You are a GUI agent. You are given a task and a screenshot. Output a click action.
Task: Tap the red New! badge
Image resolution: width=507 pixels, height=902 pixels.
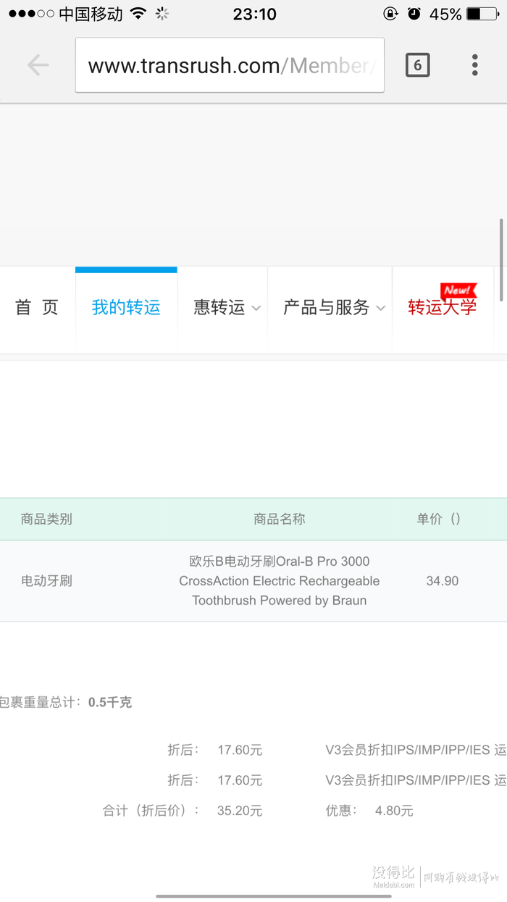pyautogui.click(x=457, y=291)
